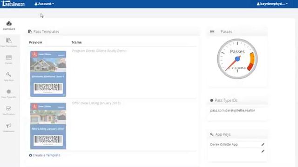Screen dimensions: 298x167
Task: Click pass.com.derekgillette.realtor pass type ID
Action: click(233, 110)
